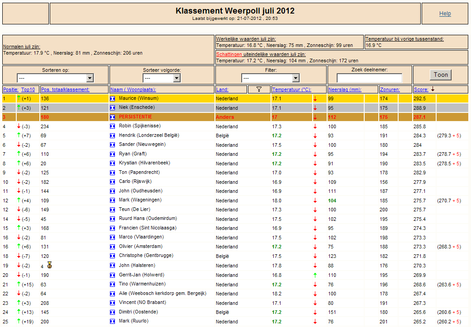This screenshot has height=327, width=471.
Task: Open the Sorteren op dropdown
Action: click(x=56, y=78)
